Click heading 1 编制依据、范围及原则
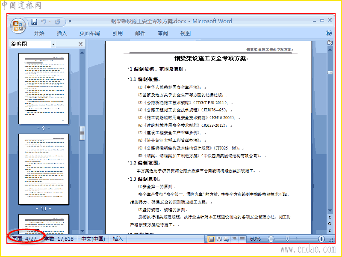342x257 pixels. pos(156,69)
